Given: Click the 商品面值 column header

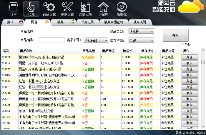Looking at the screenshot, I should click(111, 51).
